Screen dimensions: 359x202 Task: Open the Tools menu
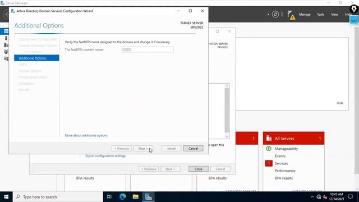tap(320, 15)
